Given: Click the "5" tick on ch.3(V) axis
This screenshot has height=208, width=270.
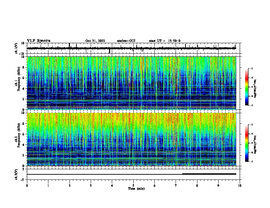Looking at the screenshot, I should [x=24, y=169].
